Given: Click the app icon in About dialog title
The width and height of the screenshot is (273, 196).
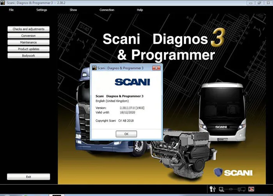Looking at the screenshot, I should [x=94, y=68].
